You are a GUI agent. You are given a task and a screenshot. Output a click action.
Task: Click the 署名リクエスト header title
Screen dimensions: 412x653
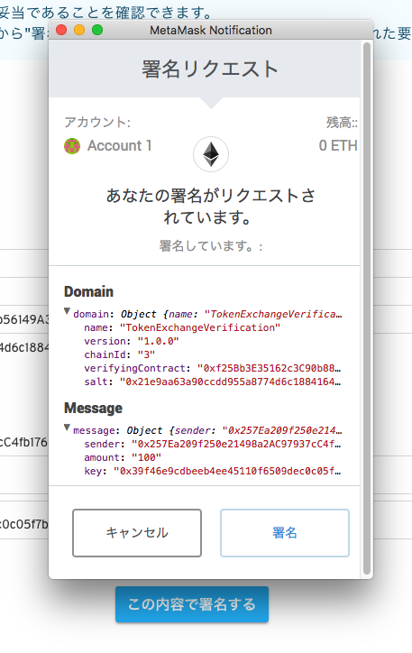[x=210, y=69]
